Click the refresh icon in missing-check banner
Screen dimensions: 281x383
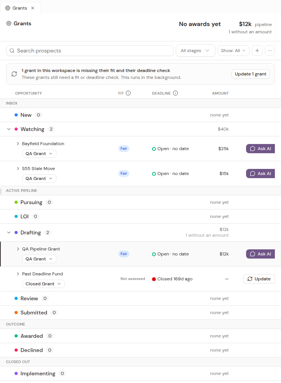[14, 74]
